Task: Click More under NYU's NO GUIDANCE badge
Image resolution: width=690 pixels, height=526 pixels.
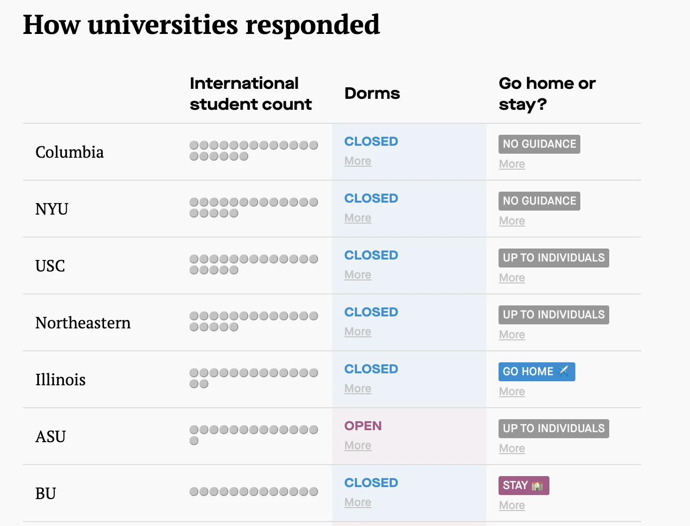Action: point(512,221)
